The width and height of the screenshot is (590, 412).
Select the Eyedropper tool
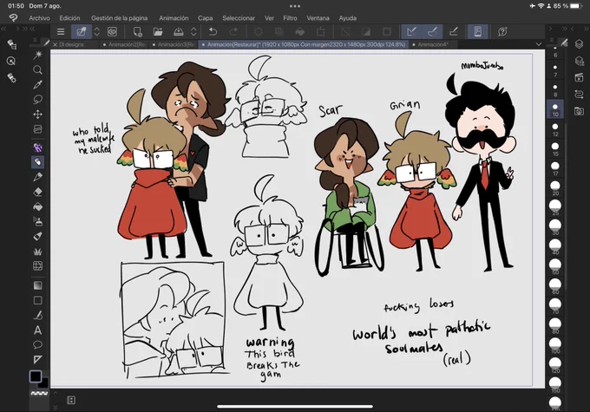click(x=37, y=85)
